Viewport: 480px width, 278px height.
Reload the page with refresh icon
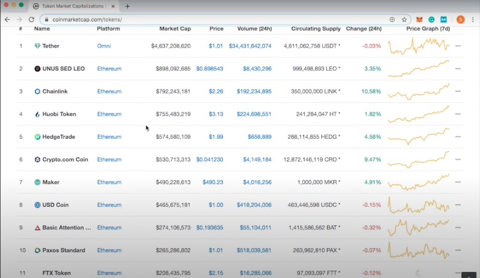(31, 20)
